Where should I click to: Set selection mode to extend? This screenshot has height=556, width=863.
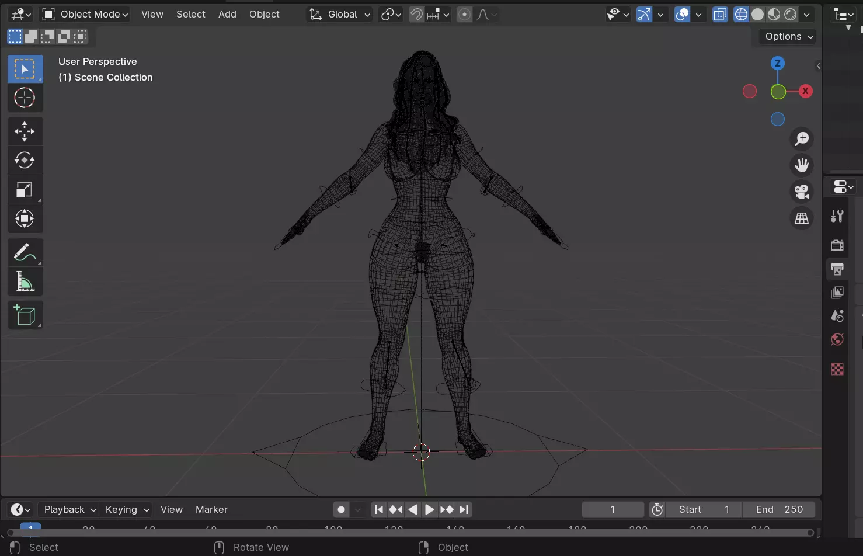(x=31, y=37)
